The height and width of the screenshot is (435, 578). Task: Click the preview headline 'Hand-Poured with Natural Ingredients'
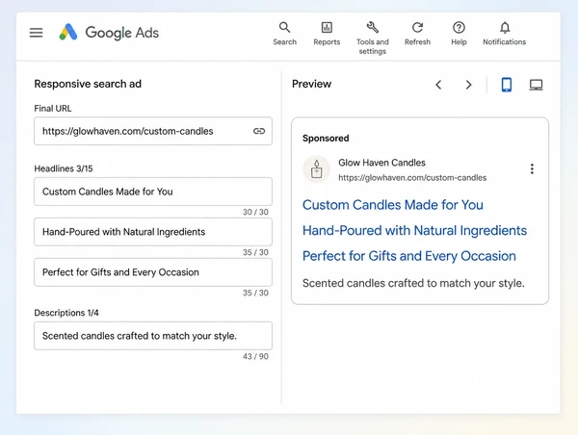(x=414, y=231)
